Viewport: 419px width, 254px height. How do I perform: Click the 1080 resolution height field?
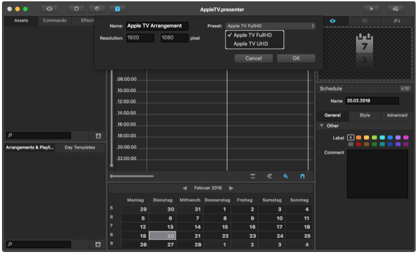coord(174,38)
